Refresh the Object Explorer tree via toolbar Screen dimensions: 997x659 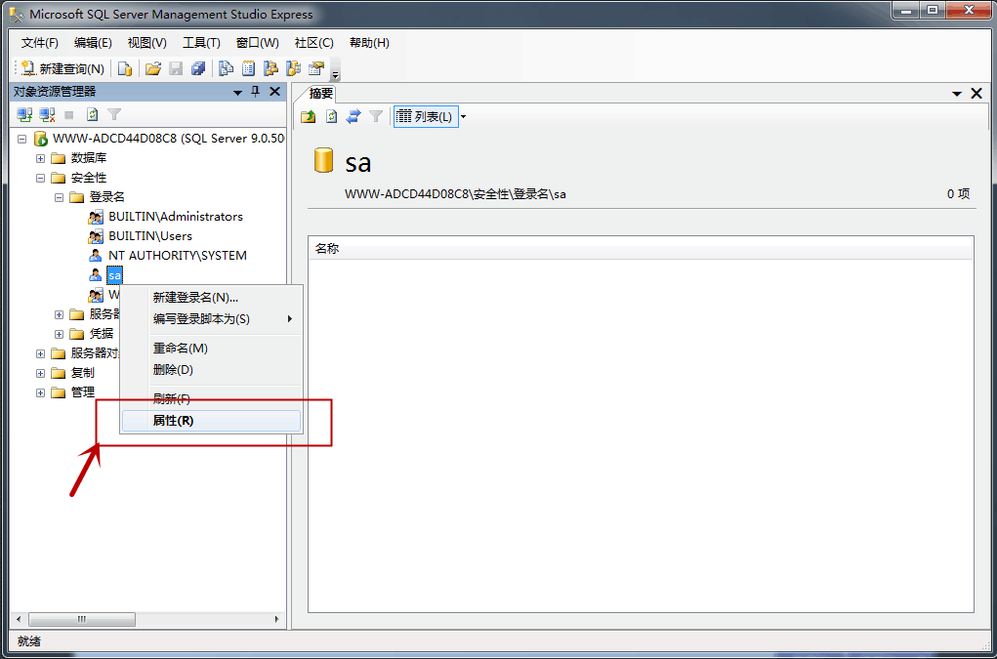coord(92,115)
